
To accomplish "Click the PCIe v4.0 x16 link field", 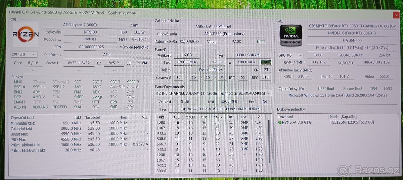I will [x=352, y=48].
